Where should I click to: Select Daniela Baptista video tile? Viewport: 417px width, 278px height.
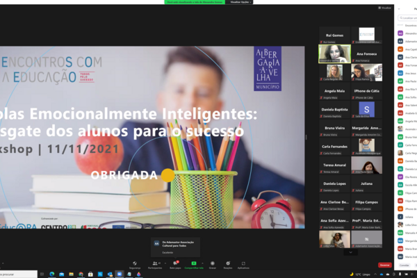pyautogui.click(x=334, y=109)
